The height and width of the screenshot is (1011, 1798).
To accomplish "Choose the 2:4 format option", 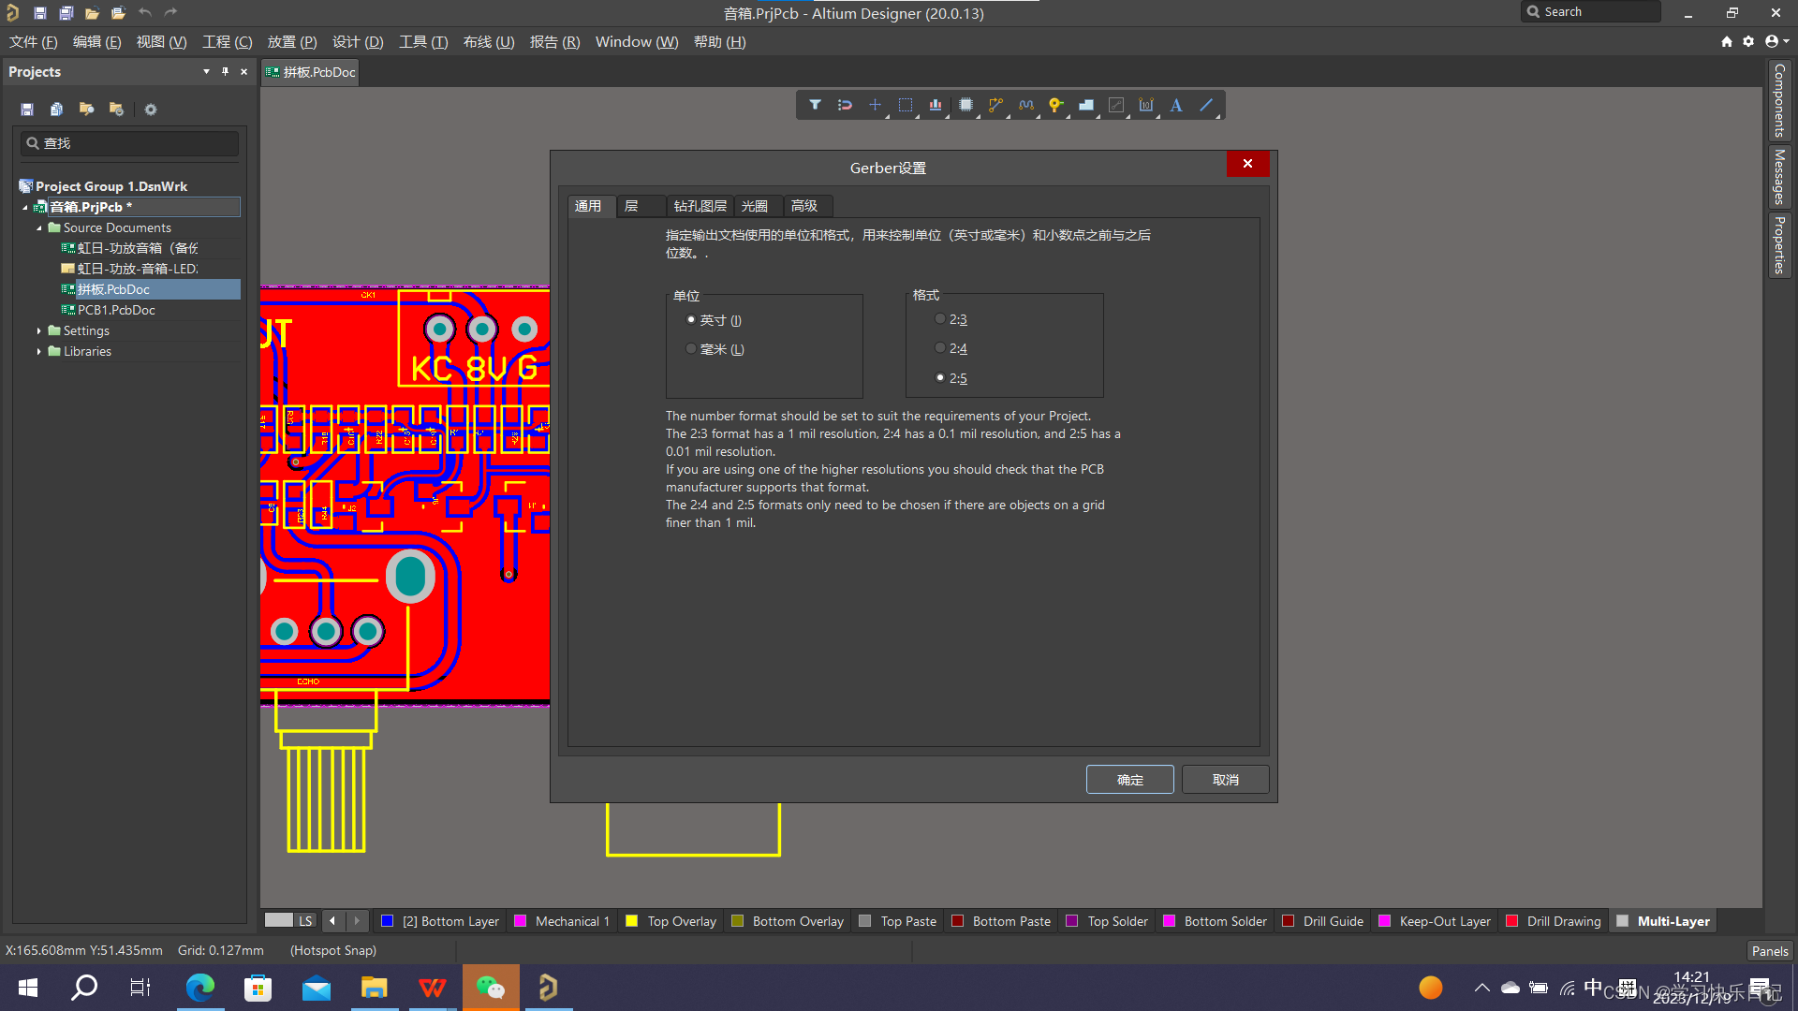I will point(940,348).
